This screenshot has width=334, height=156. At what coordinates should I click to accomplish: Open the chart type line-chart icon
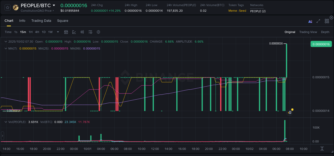pos(74,32)
